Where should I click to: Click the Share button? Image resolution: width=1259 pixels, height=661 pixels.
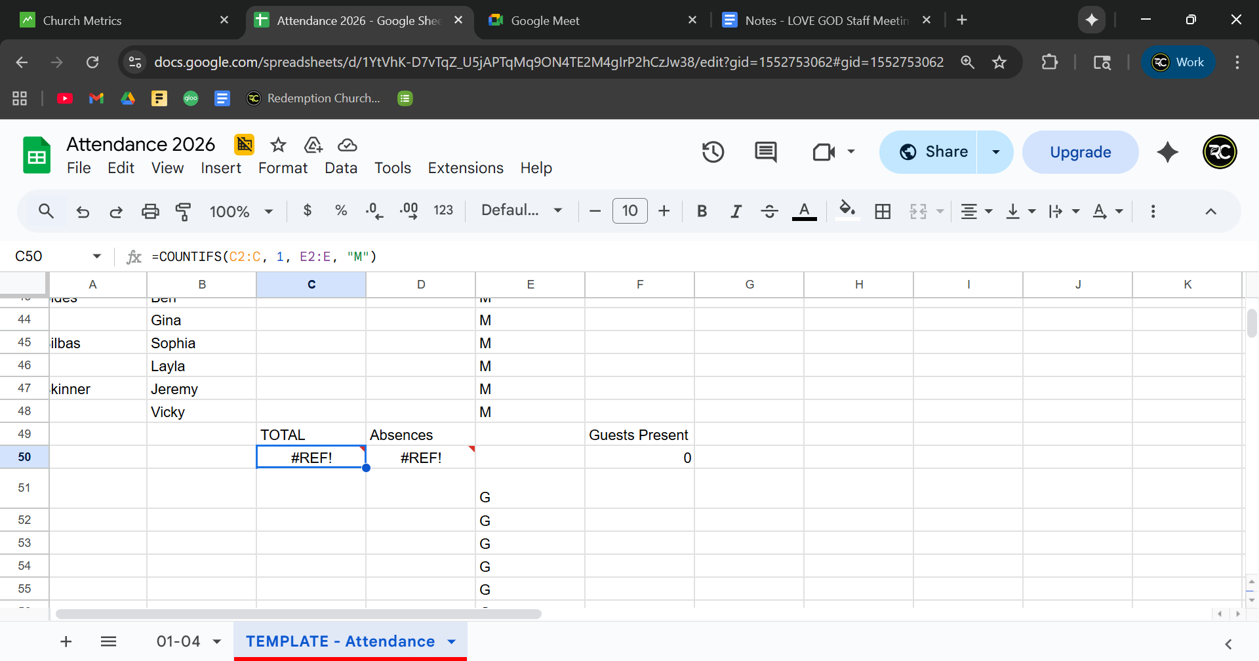coord(934,152)
